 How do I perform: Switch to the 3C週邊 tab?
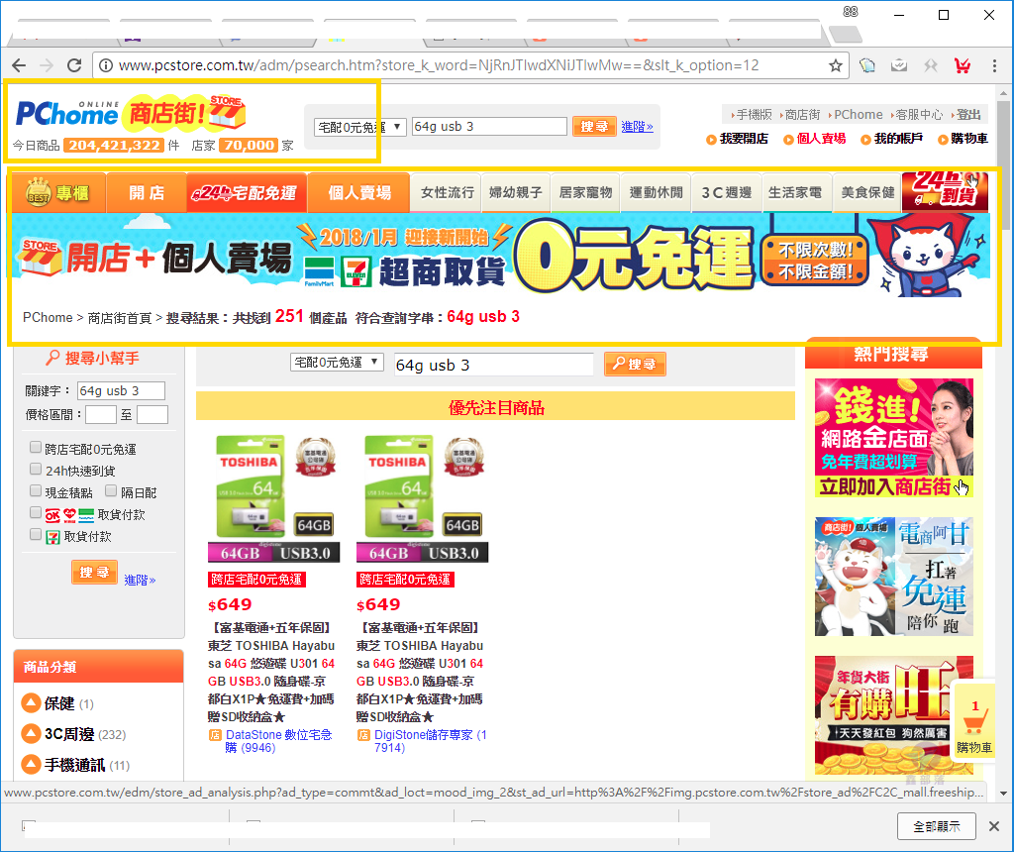[726, 193]
